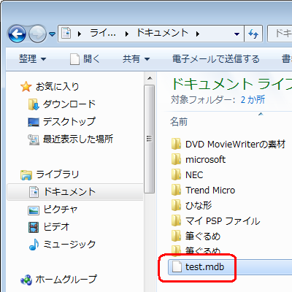
Task: Expand the address bar history dropdown
Action: [x=237, y=34]
